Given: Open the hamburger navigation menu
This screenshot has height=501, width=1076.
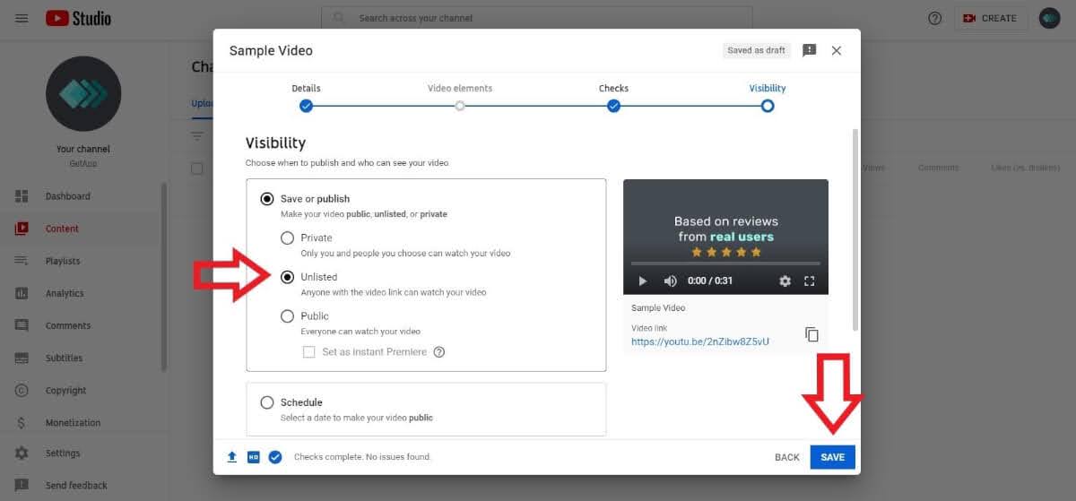Looking at the screenshot, I should click(x=22, y=18).
